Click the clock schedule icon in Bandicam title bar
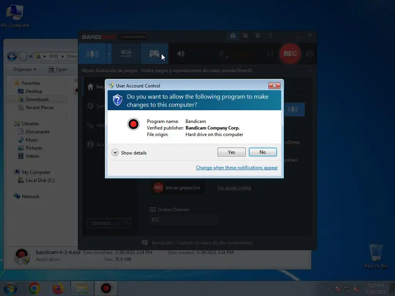Screen dimensions: 395x296 [x=258, y=36]
